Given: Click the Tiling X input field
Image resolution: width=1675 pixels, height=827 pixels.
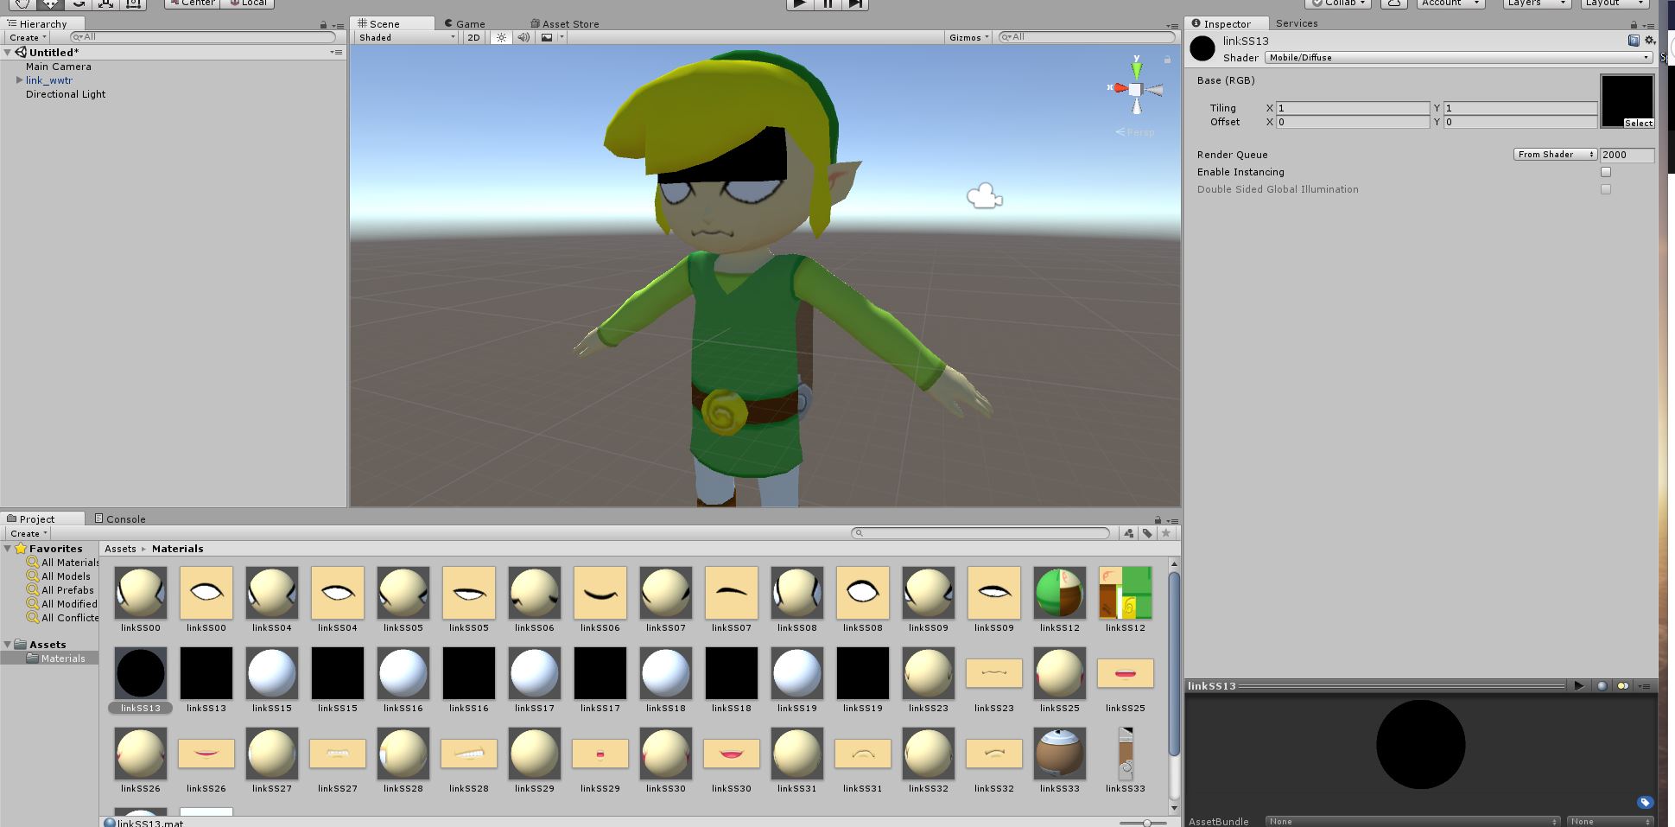Looking at the screenshot, I should point(1353,108).
